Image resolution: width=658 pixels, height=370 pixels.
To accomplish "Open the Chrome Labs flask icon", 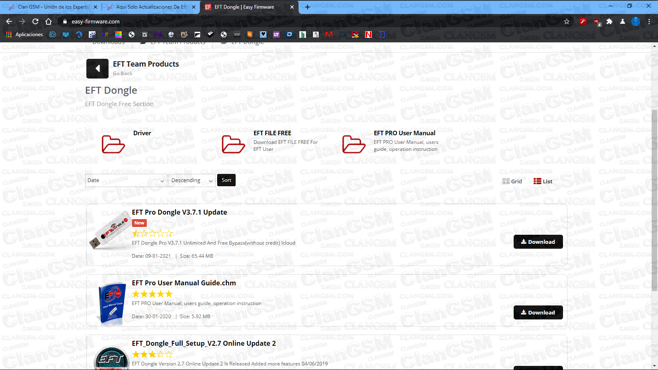I will pyautogui.click(x=623, y=21).
